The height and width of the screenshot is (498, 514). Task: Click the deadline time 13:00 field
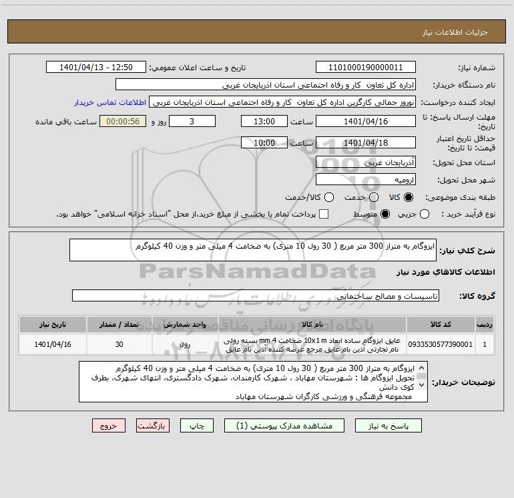264,121
